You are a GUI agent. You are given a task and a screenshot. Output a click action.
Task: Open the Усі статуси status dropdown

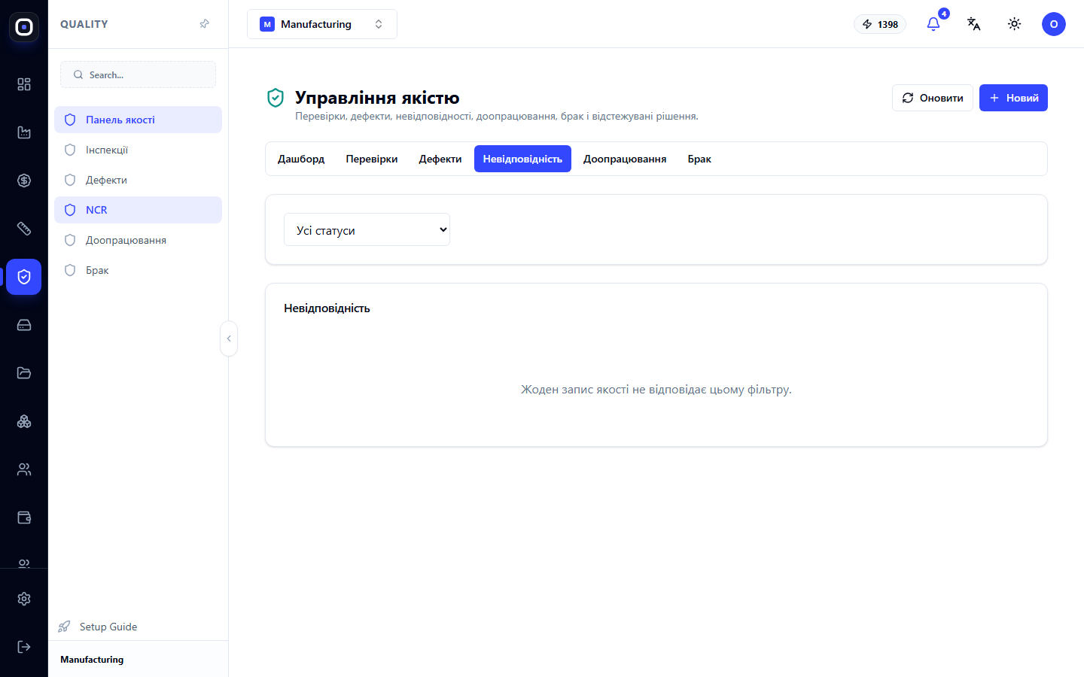tap(367, 230)
